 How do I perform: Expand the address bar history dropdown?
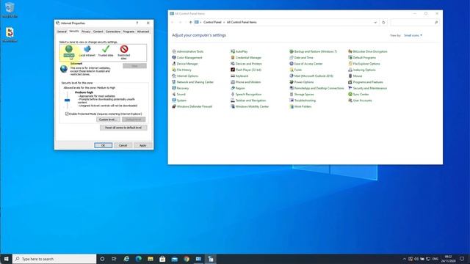coord(375,23)
